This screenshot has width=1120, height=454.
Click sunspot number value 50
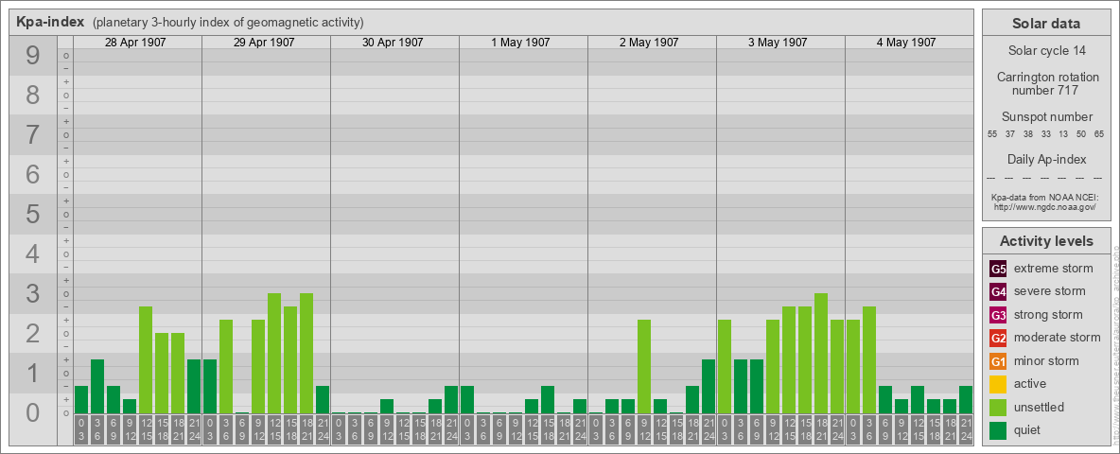pos(1081,134)
